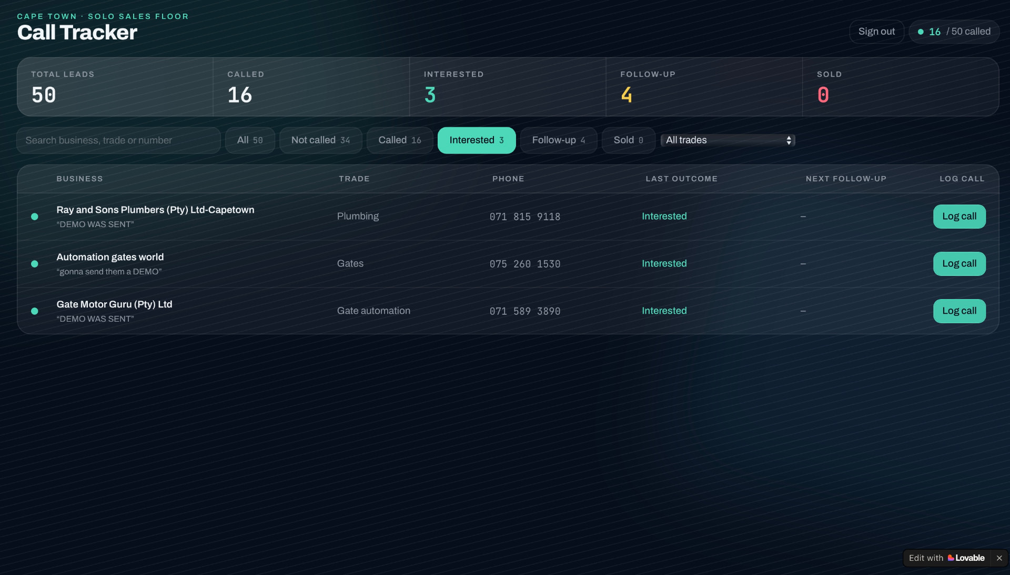Click the Lovable logo in the edit badge

click(966, 558)
